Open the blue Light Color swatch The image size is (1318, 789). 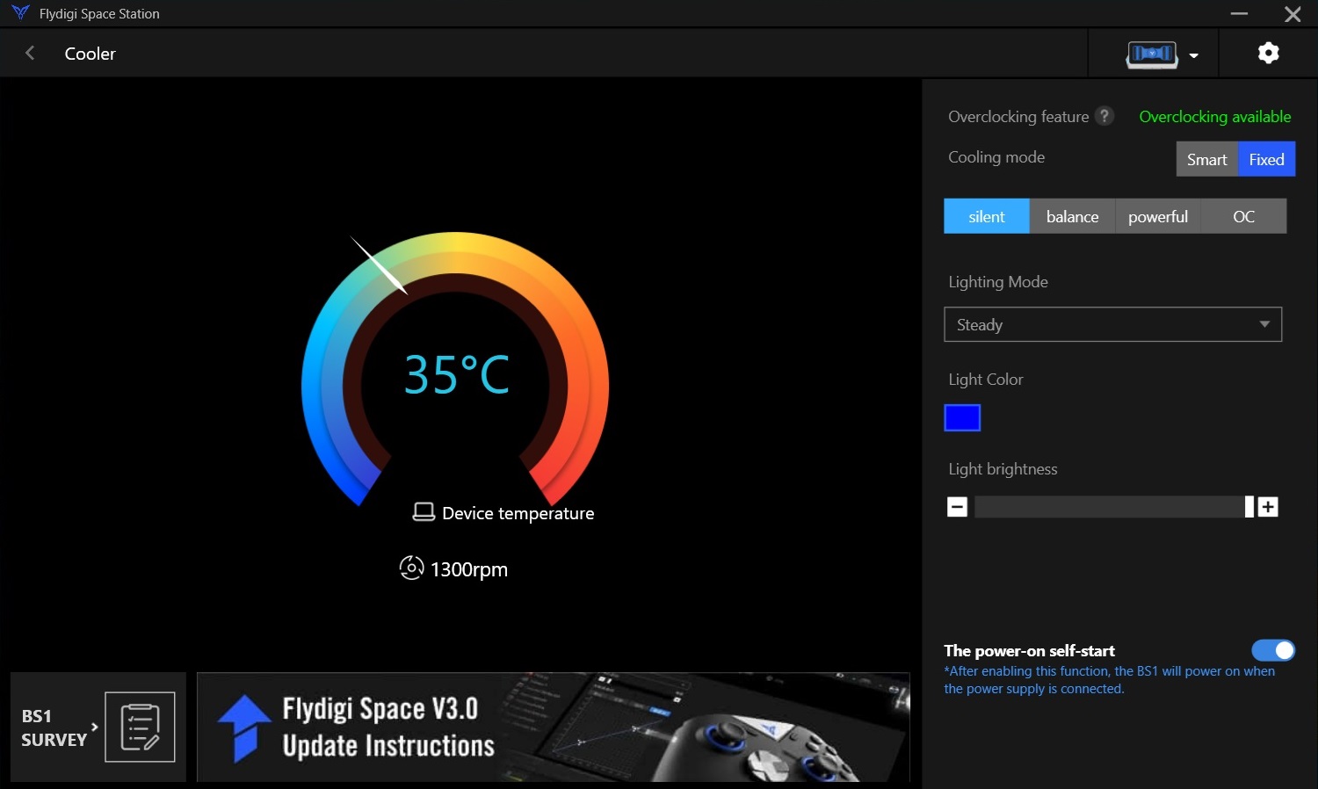click(x=962, y=418)
